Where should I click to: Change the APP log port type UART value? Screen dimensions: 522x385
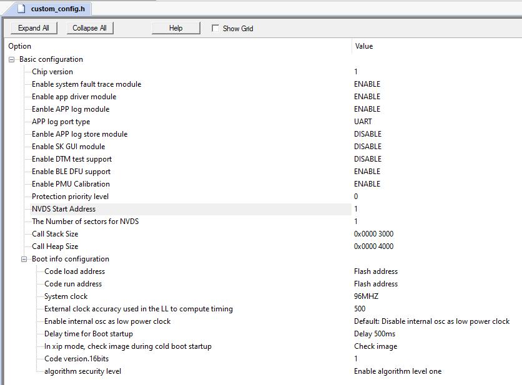point(363,122)
